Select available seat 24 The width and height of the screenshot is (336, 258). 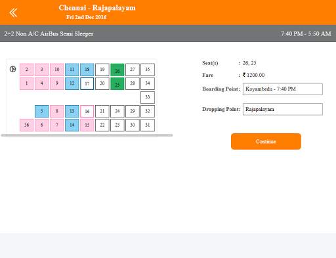pos(117,112)
